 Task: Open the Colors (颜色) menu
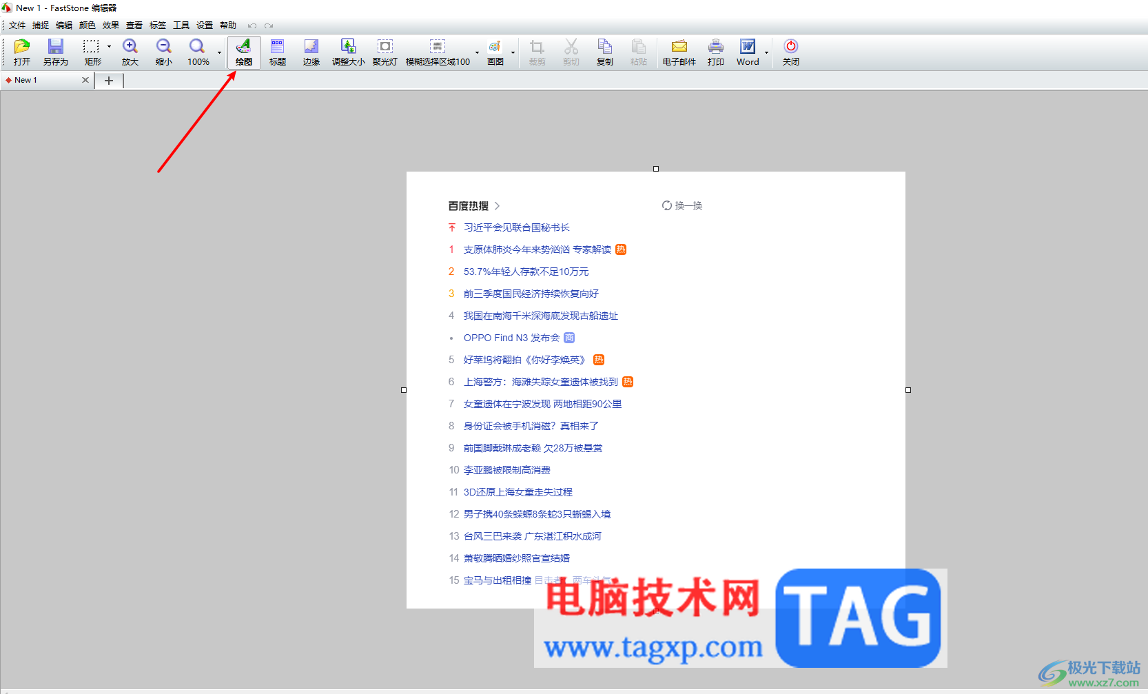click(x=88, y=25)
